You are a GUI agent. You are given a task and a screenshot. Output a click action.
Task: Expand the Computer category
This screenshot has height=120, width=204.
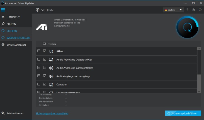coord(39,84)
